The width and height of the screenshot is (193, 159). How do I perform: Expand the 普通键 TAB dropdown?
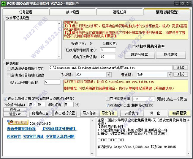(x=170, y=74)
